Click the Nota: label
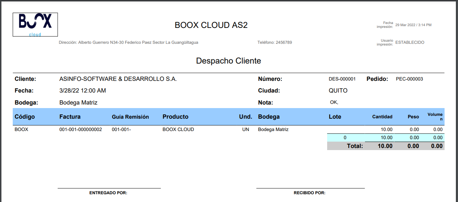Viewport: 458px width, 202px height. (265, 103)
